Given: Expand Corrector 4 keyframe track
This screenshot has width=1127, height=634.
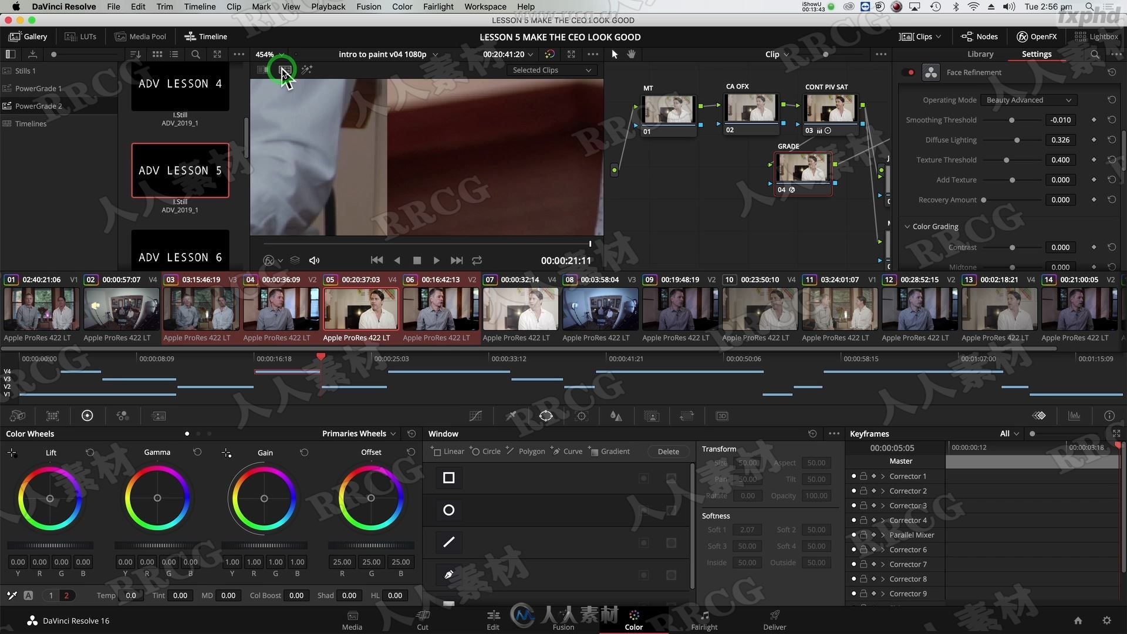Looking at the screenshot, I should pyautogui.click(x=883, y=520).
